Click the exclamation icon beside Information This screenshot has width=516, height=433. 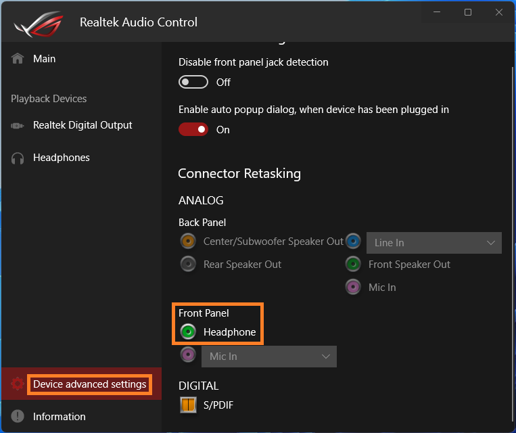pos(18,416)
